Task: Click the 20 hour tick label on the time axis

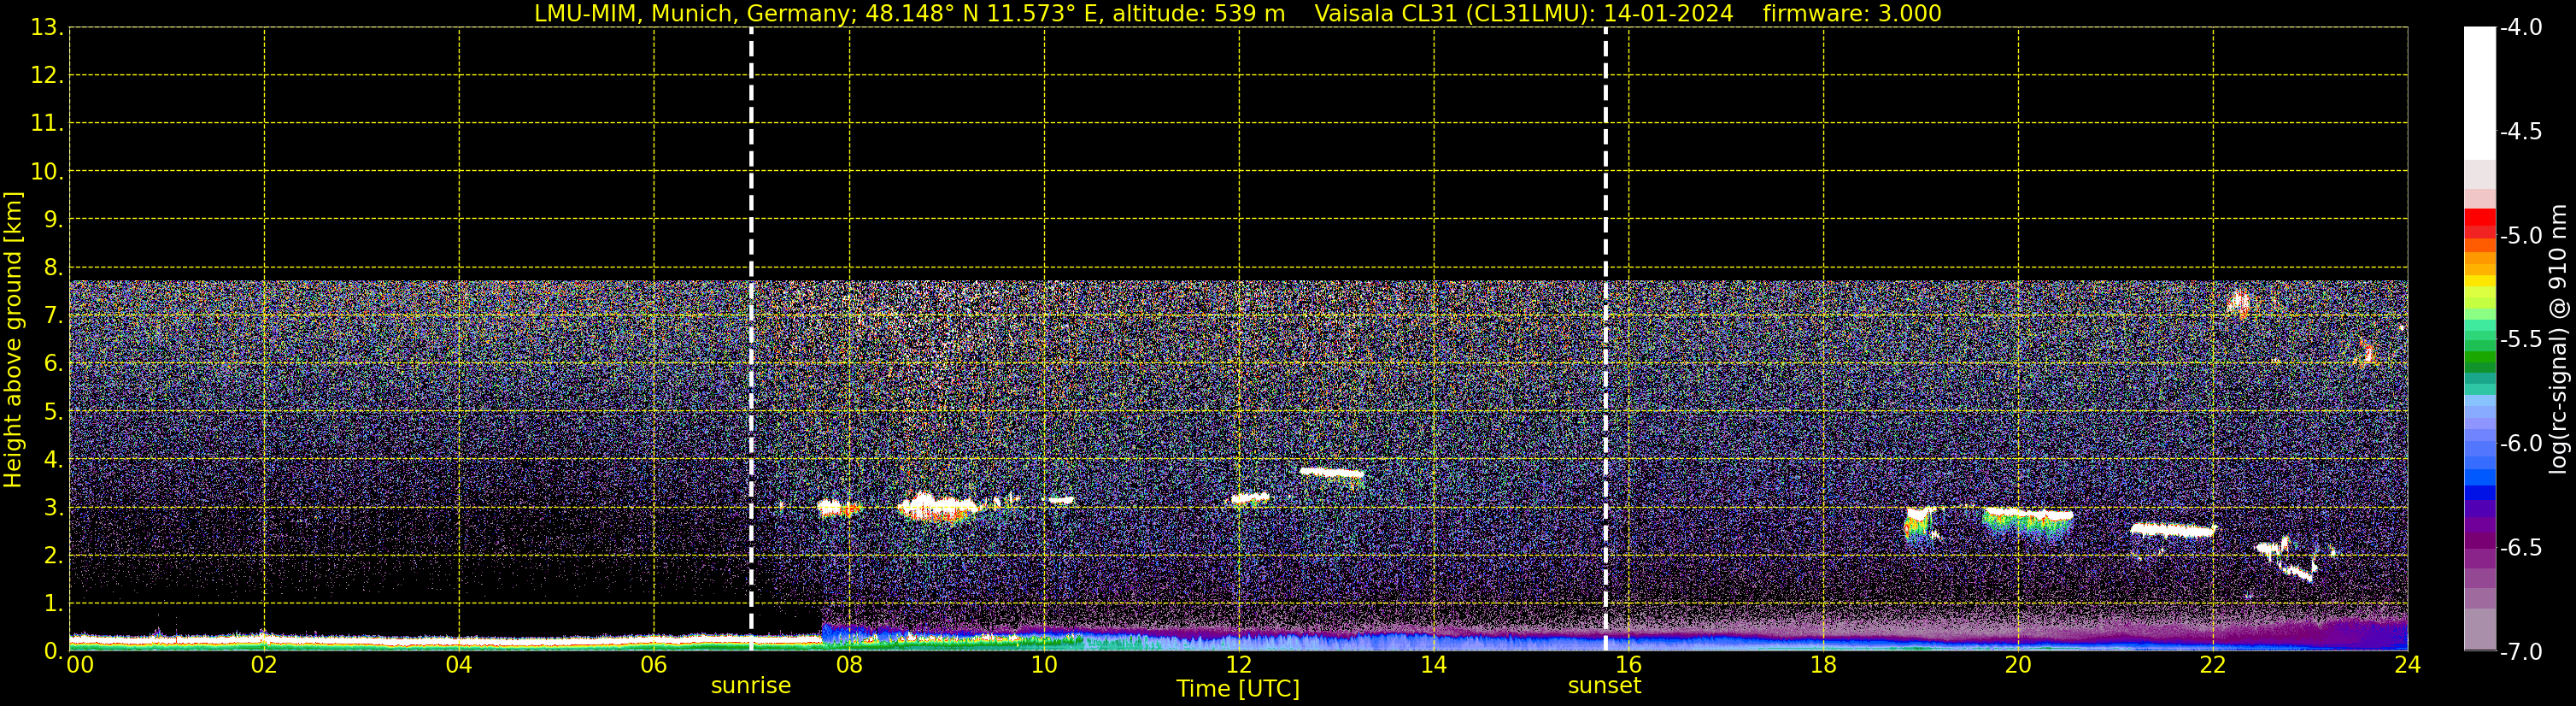Action: pyautogui.click(x=2017, y=665)
